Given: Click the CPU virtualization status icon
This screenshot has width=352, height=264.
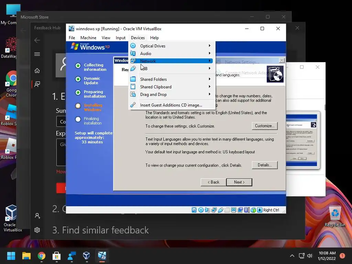Looking at the screenshot, I should pos(246,210).
